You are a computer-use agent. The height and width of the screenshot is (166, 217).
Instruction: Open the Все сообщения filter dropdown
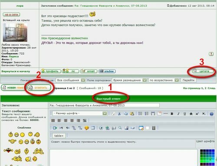[x=70, y=80]
